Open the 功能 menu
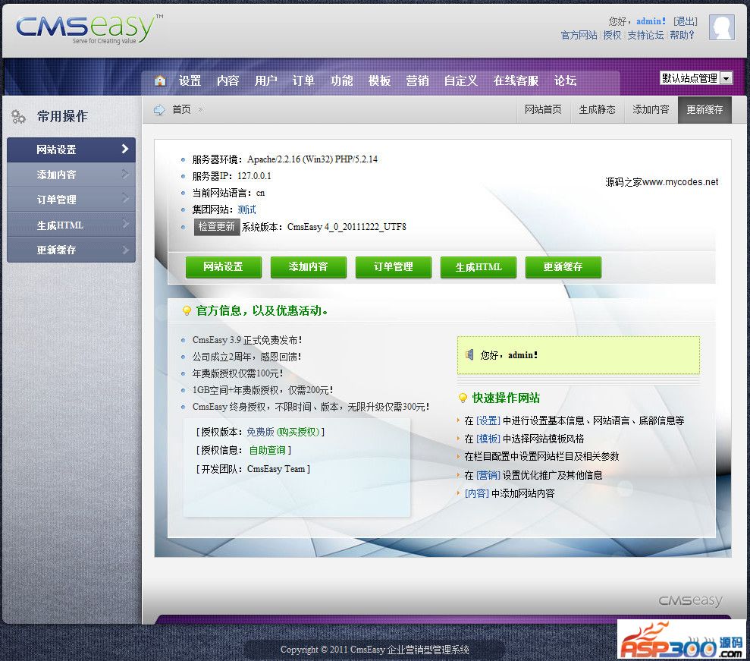 pos(341,80)
